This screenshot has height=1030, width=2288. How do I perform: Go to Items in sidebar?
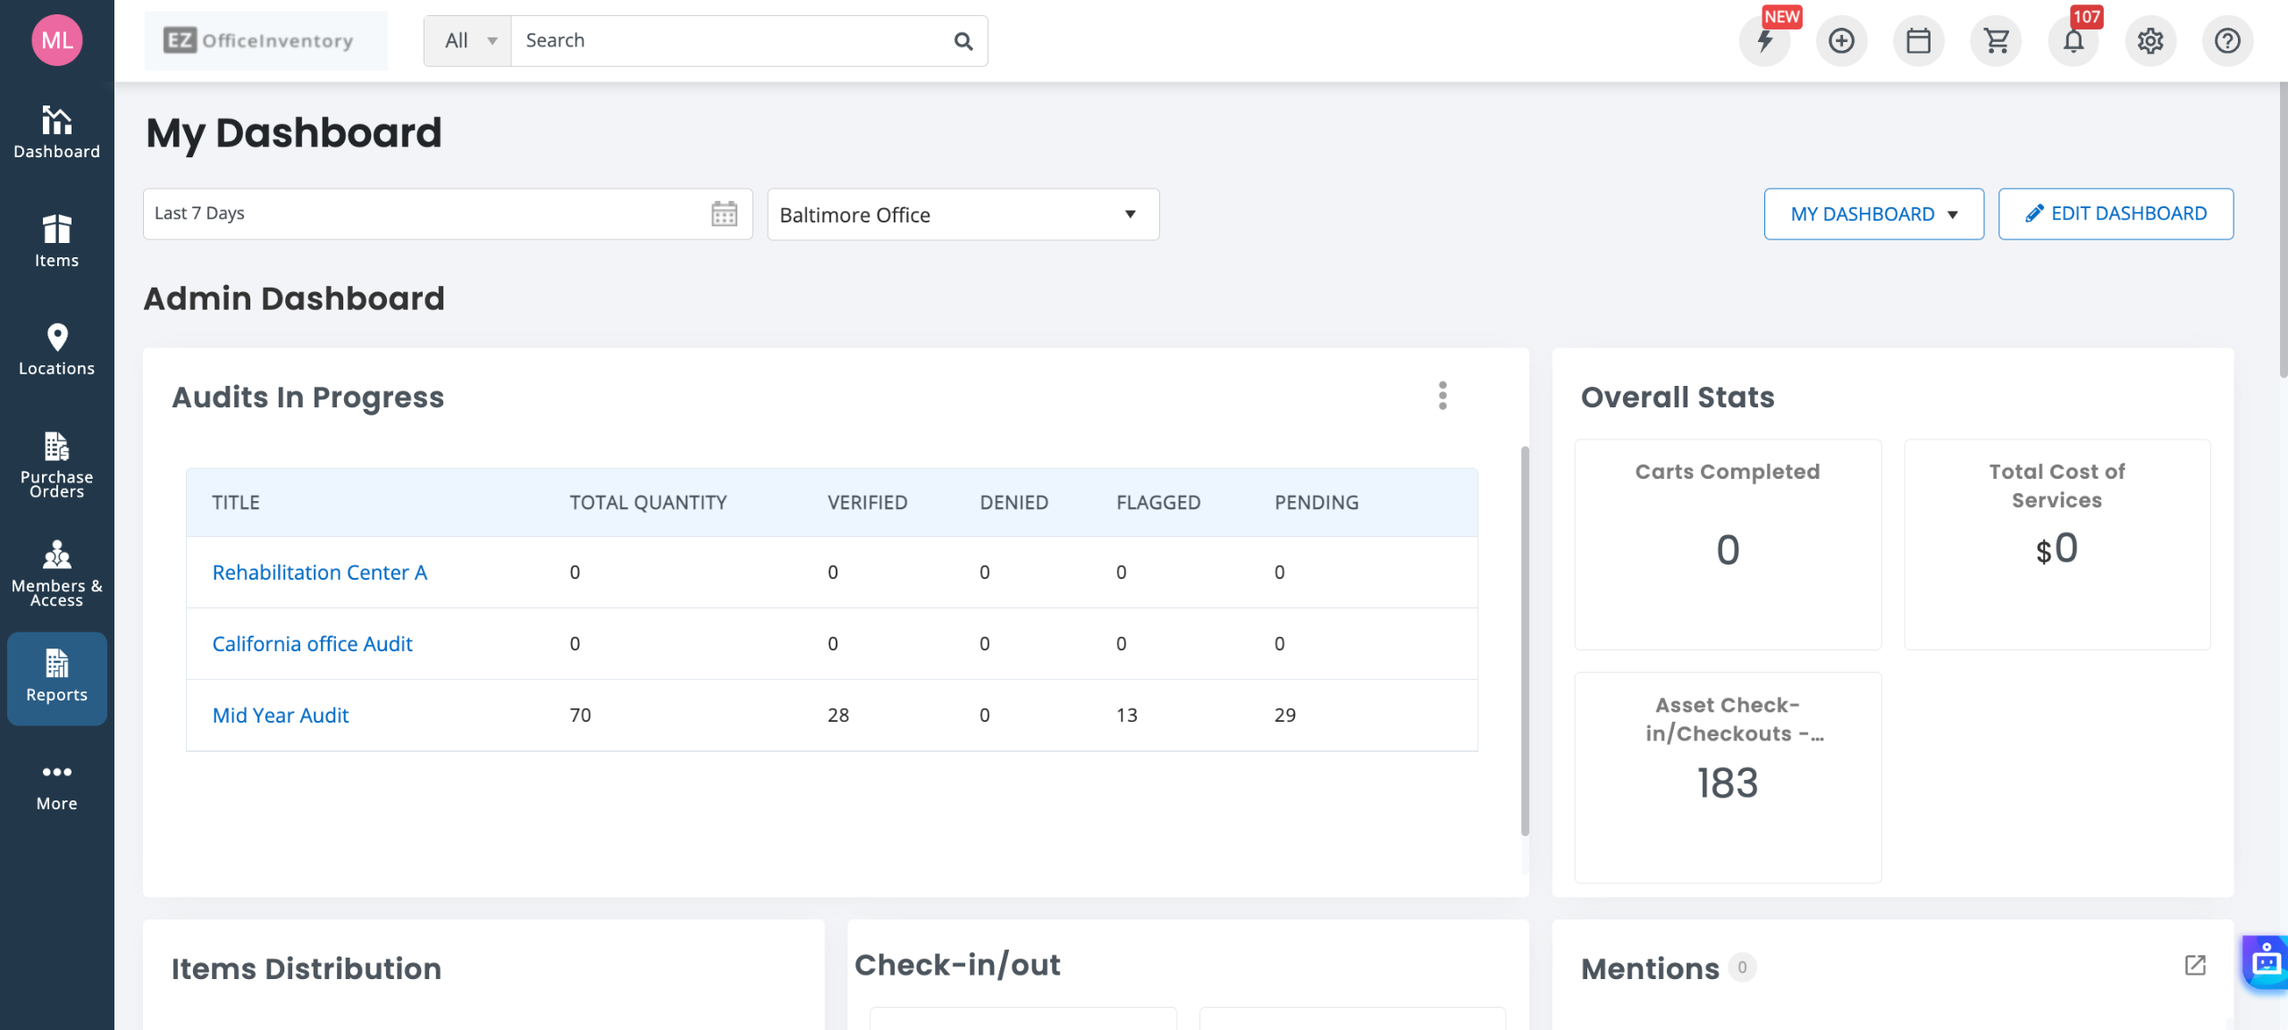pyautogui.click(x=56, y=241)
